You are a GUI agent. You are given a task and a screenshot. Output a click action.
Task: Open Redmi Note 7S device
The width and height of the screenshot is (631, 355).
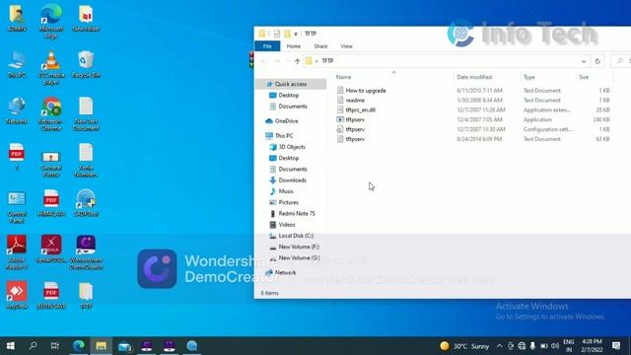tap(297, 214)
